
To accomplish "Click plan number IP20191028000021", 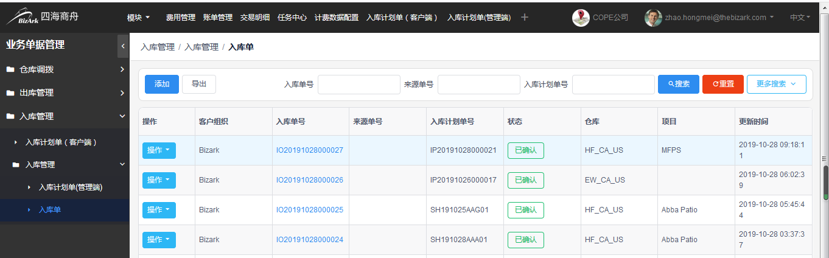I will point(463,150).
